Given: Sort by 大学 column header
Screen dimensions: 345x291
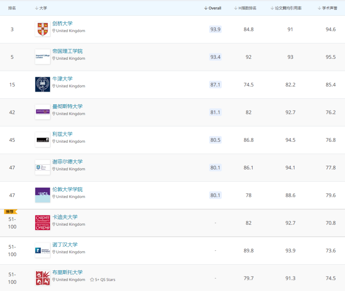Looking at the screenshot, I should coord(41,8).
